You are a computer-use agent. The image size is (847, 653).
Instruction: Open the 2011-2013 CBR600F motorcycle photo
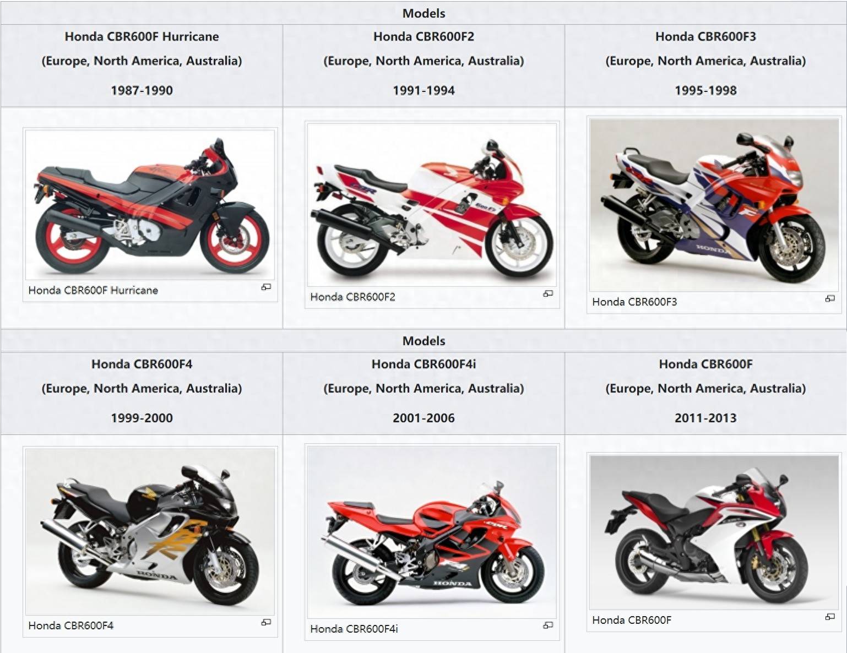click(x=714, y=532)
